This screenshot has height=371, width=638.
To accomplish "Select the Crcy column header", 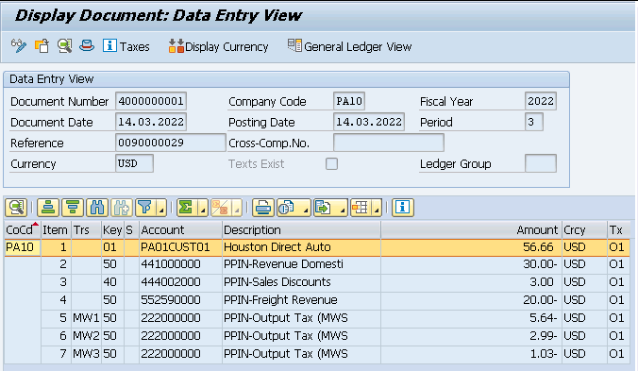I will point(584,229).
